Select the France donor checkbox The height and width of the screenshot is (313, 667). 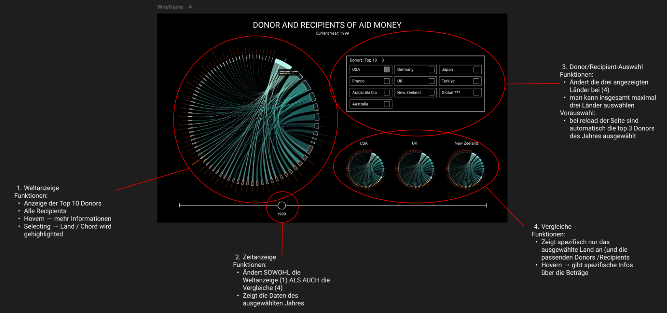pos(387,81)
